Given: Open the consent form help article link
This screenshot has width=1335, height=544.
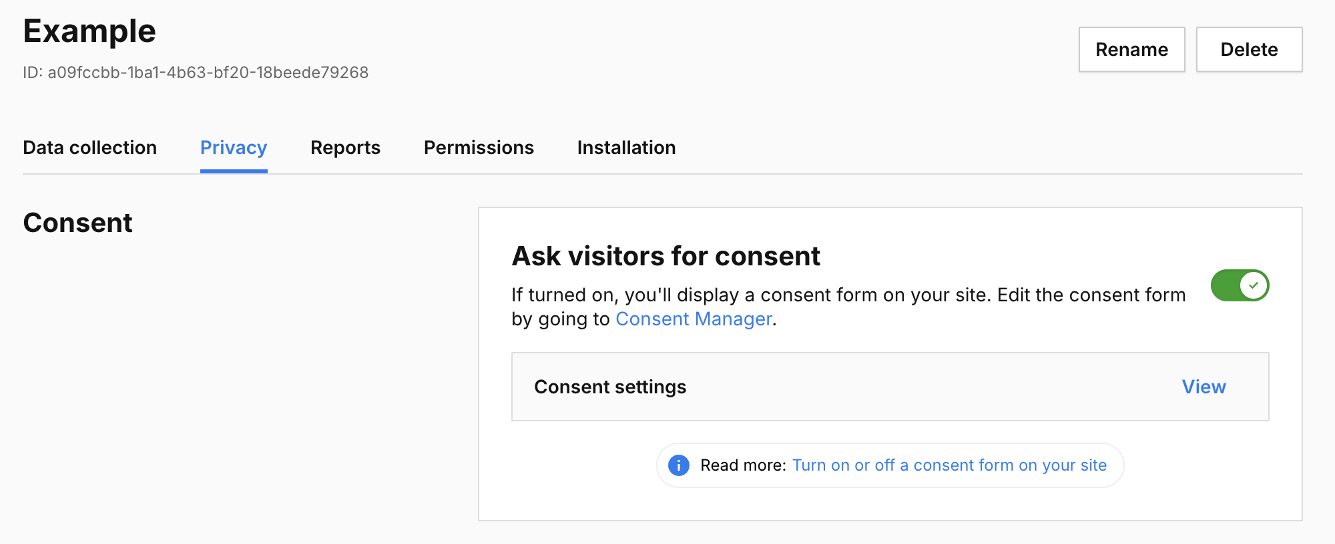Looking at the screenshot, I should click(949, 465).
